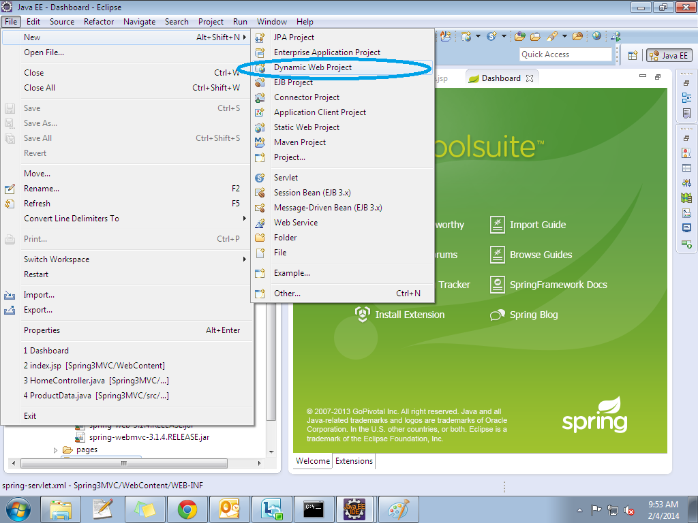Select JPA Project in the submenu
Image resolution: width=698 pixels, height=523 pixels.
point(342,38)
